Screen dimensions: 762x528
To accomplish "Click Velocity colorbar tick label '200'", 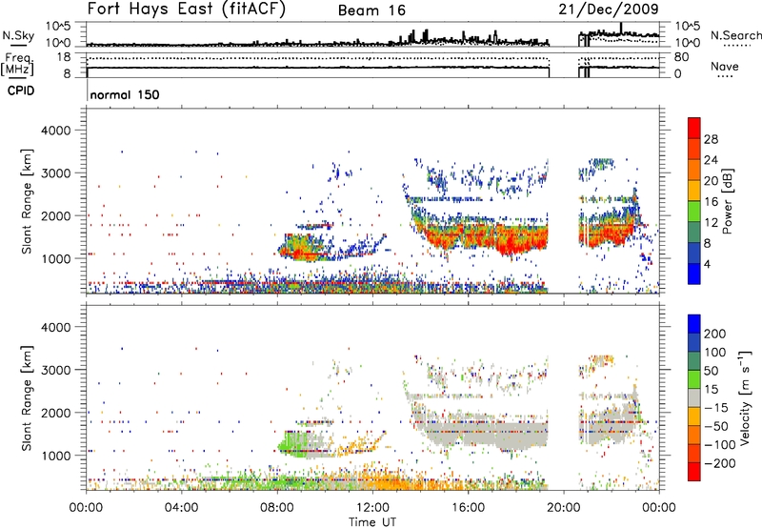I will point(715,334).
